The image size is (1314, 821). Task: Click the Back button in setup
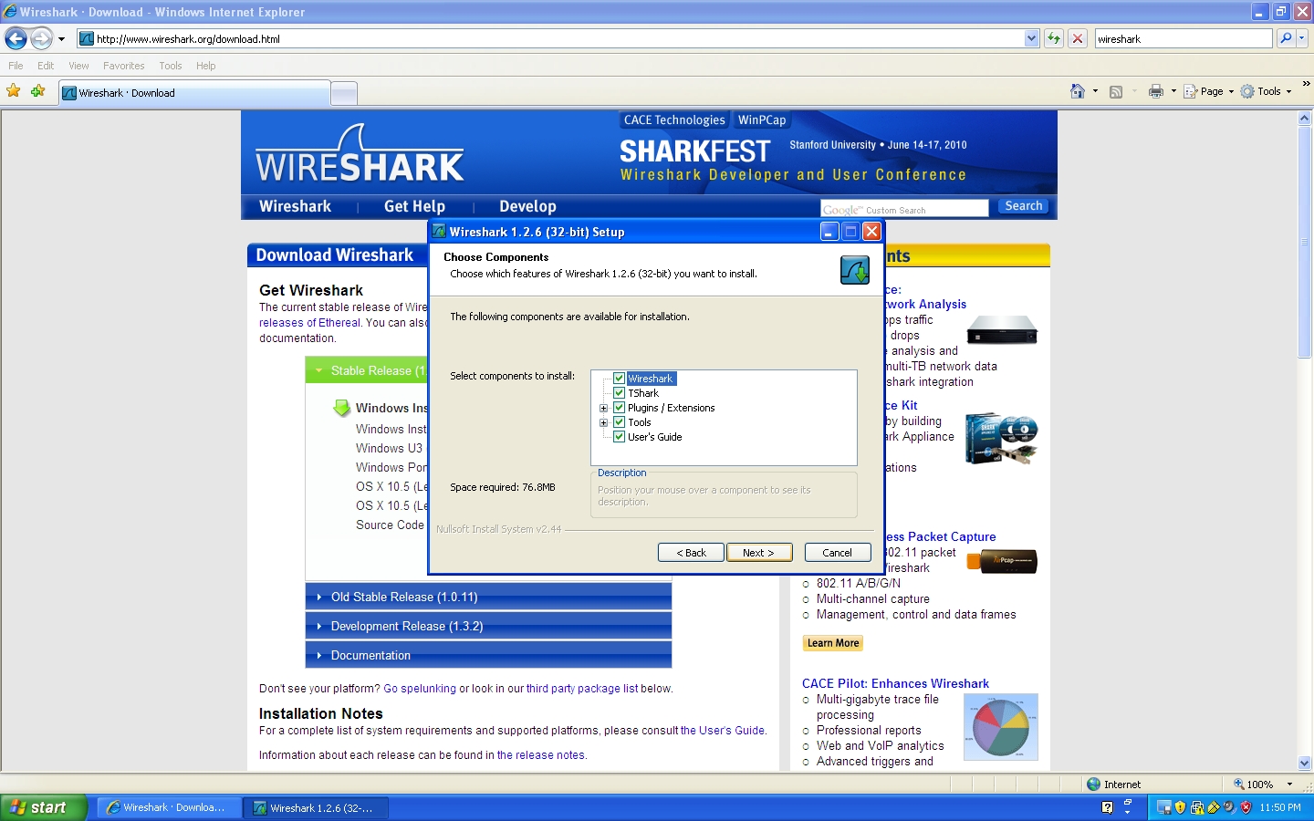point(691,553)
